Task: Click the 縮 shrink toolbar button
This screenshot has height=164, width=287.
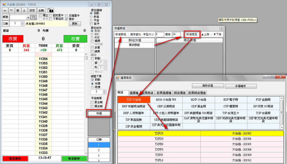Action: tap(18, 10)
